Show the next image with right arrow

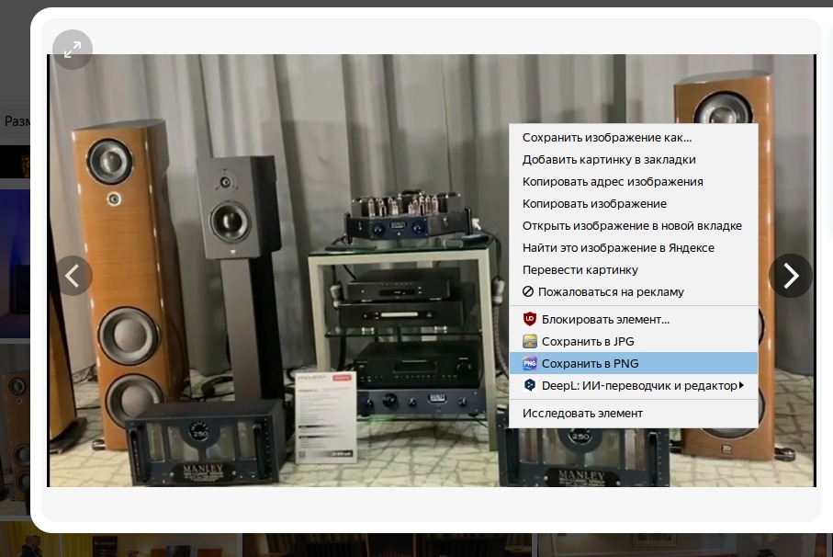point(790,276)
